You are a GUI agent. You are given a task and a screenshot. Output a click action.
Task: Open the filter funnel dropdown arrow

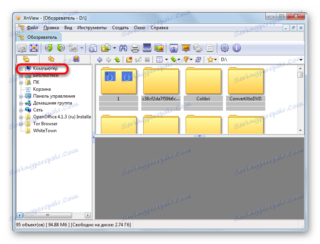click(x=191, y=60)
